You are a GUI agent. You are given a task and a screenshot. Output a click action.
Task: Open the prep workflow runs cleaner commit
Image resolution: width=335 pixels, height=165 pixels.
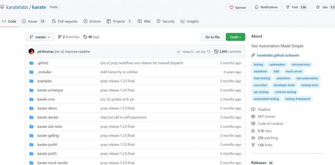tap(142, 63)
